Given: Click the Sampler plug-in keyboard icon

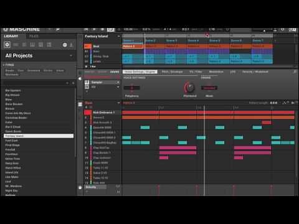Looking at the screenshot, I should click(87, 82).
